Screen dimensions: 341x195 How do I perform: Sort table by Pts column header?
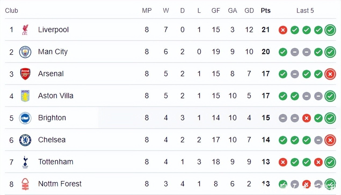pos(266,10)
